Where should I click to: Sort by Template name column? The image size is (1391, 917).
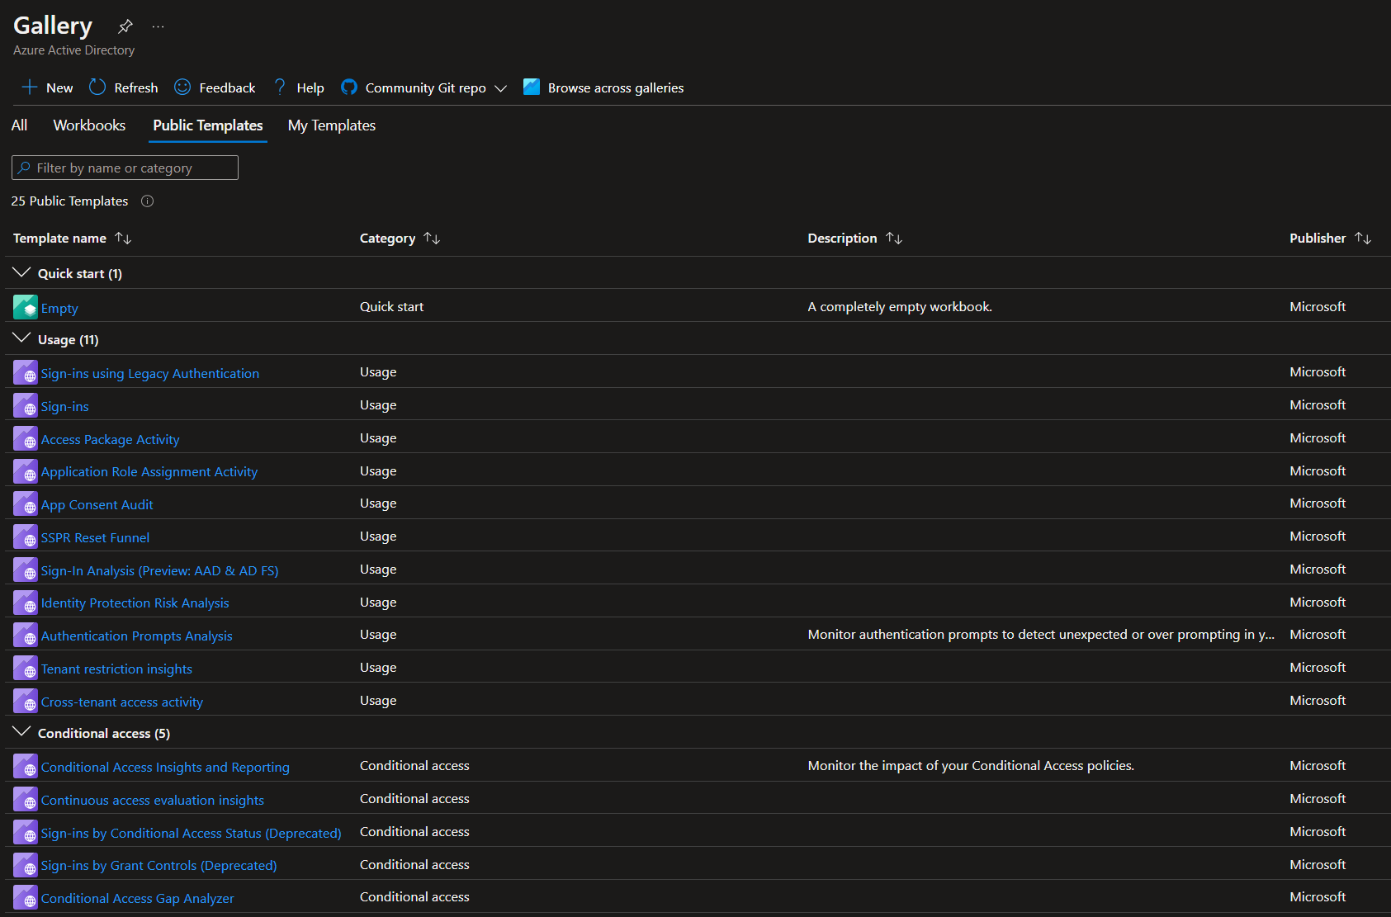pyautogui.click(x=123, y=239)
